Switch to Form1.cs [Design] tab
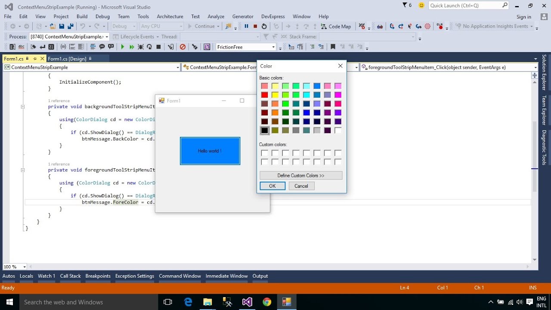 67,59
